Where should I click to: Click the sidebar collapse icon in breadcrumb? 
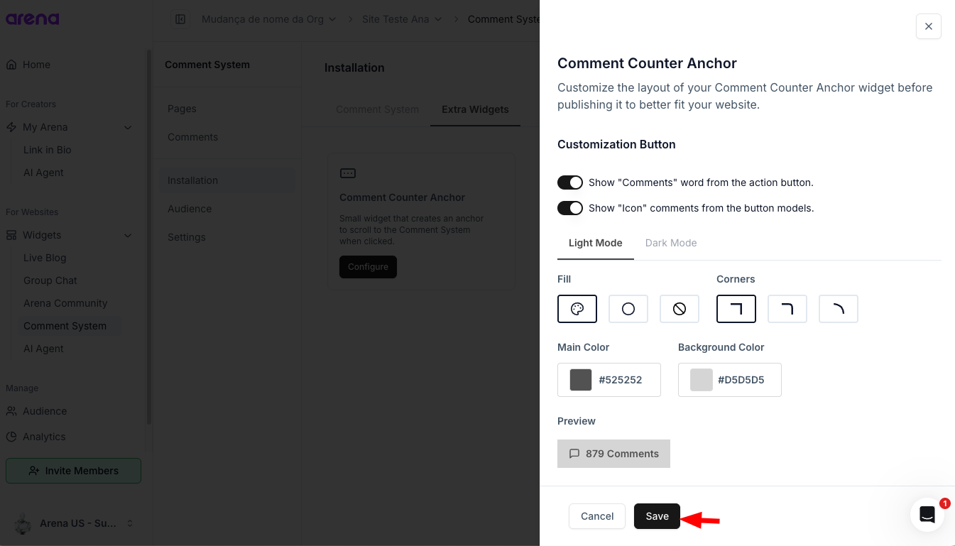(180, 19)
